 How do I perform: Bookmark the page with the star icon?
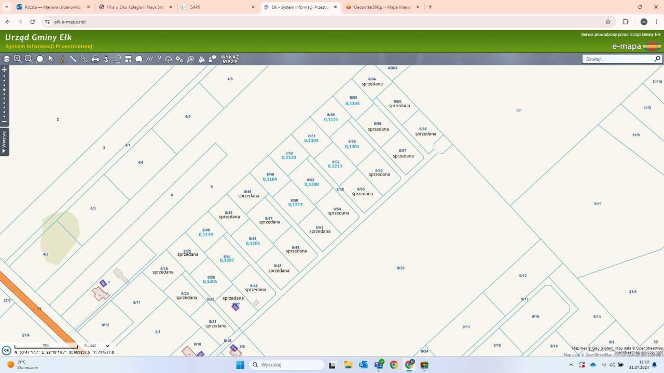click(608, 22)
